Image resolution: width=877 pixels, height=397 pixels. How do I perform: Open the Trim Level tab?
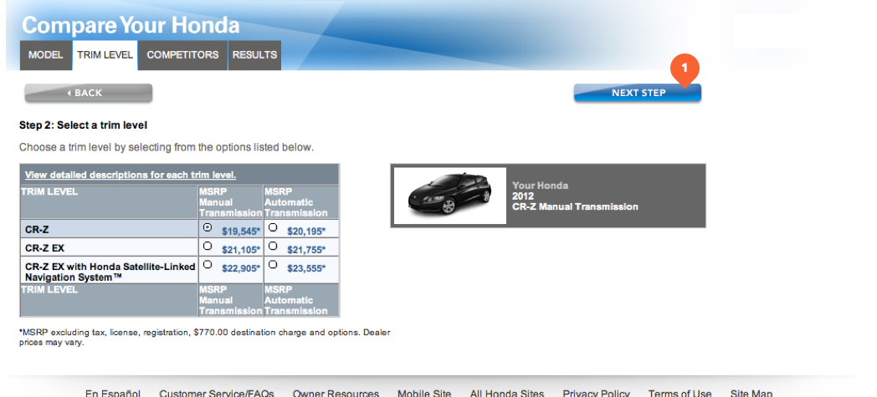pos(105,55)
